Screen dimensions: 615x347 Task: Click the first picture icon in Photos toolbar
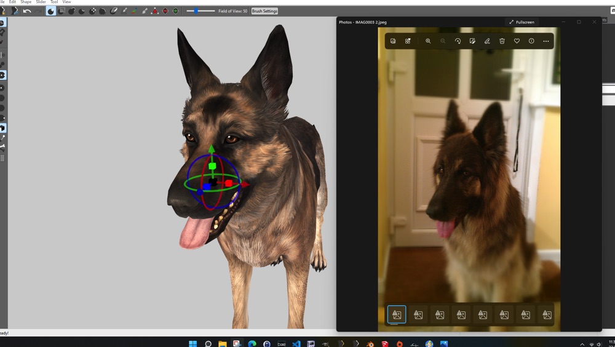coord(393,41)
